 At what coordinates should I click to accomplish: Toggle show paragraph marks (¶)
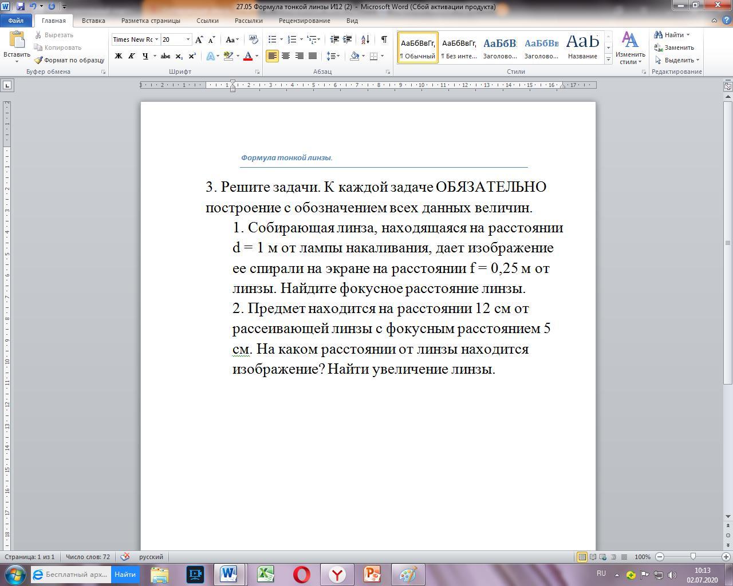[384, 39]
